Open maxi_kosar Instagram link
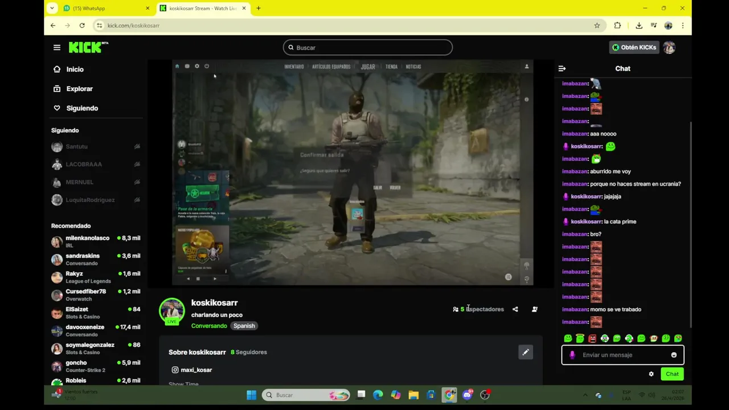 192,370
